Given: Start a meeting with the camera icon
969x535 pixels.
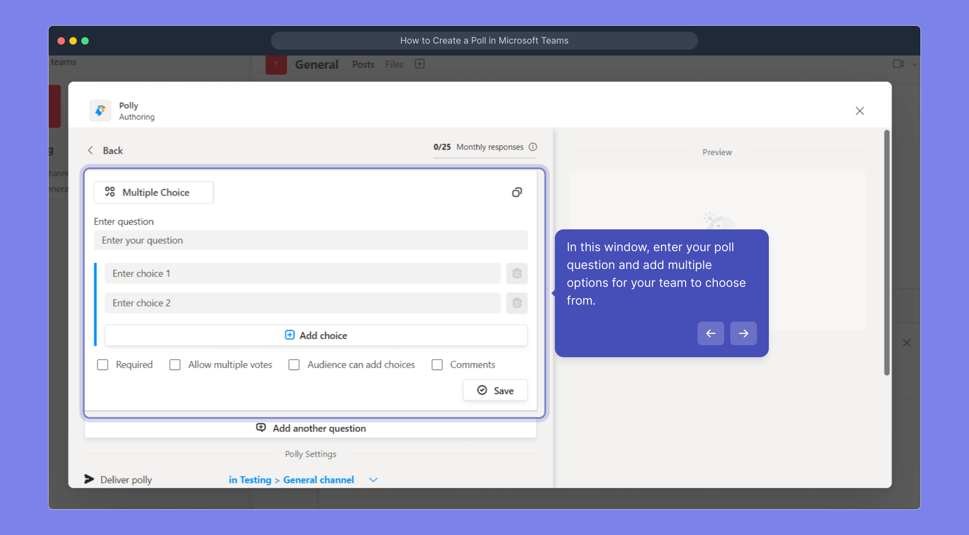Looking at the screenshot, I should coord(898,64).
